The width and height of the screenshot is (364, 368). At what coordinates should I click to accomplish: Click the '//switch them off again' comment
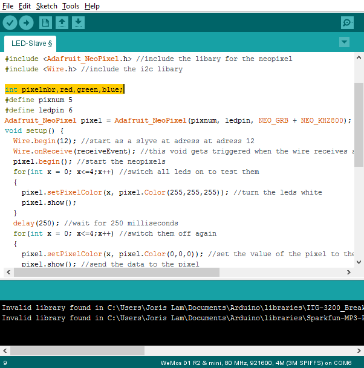point(167,233)
